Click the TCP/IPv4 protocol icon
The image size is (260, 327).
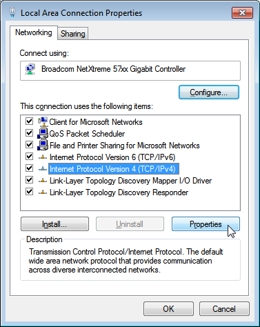(x=43, y=169)
